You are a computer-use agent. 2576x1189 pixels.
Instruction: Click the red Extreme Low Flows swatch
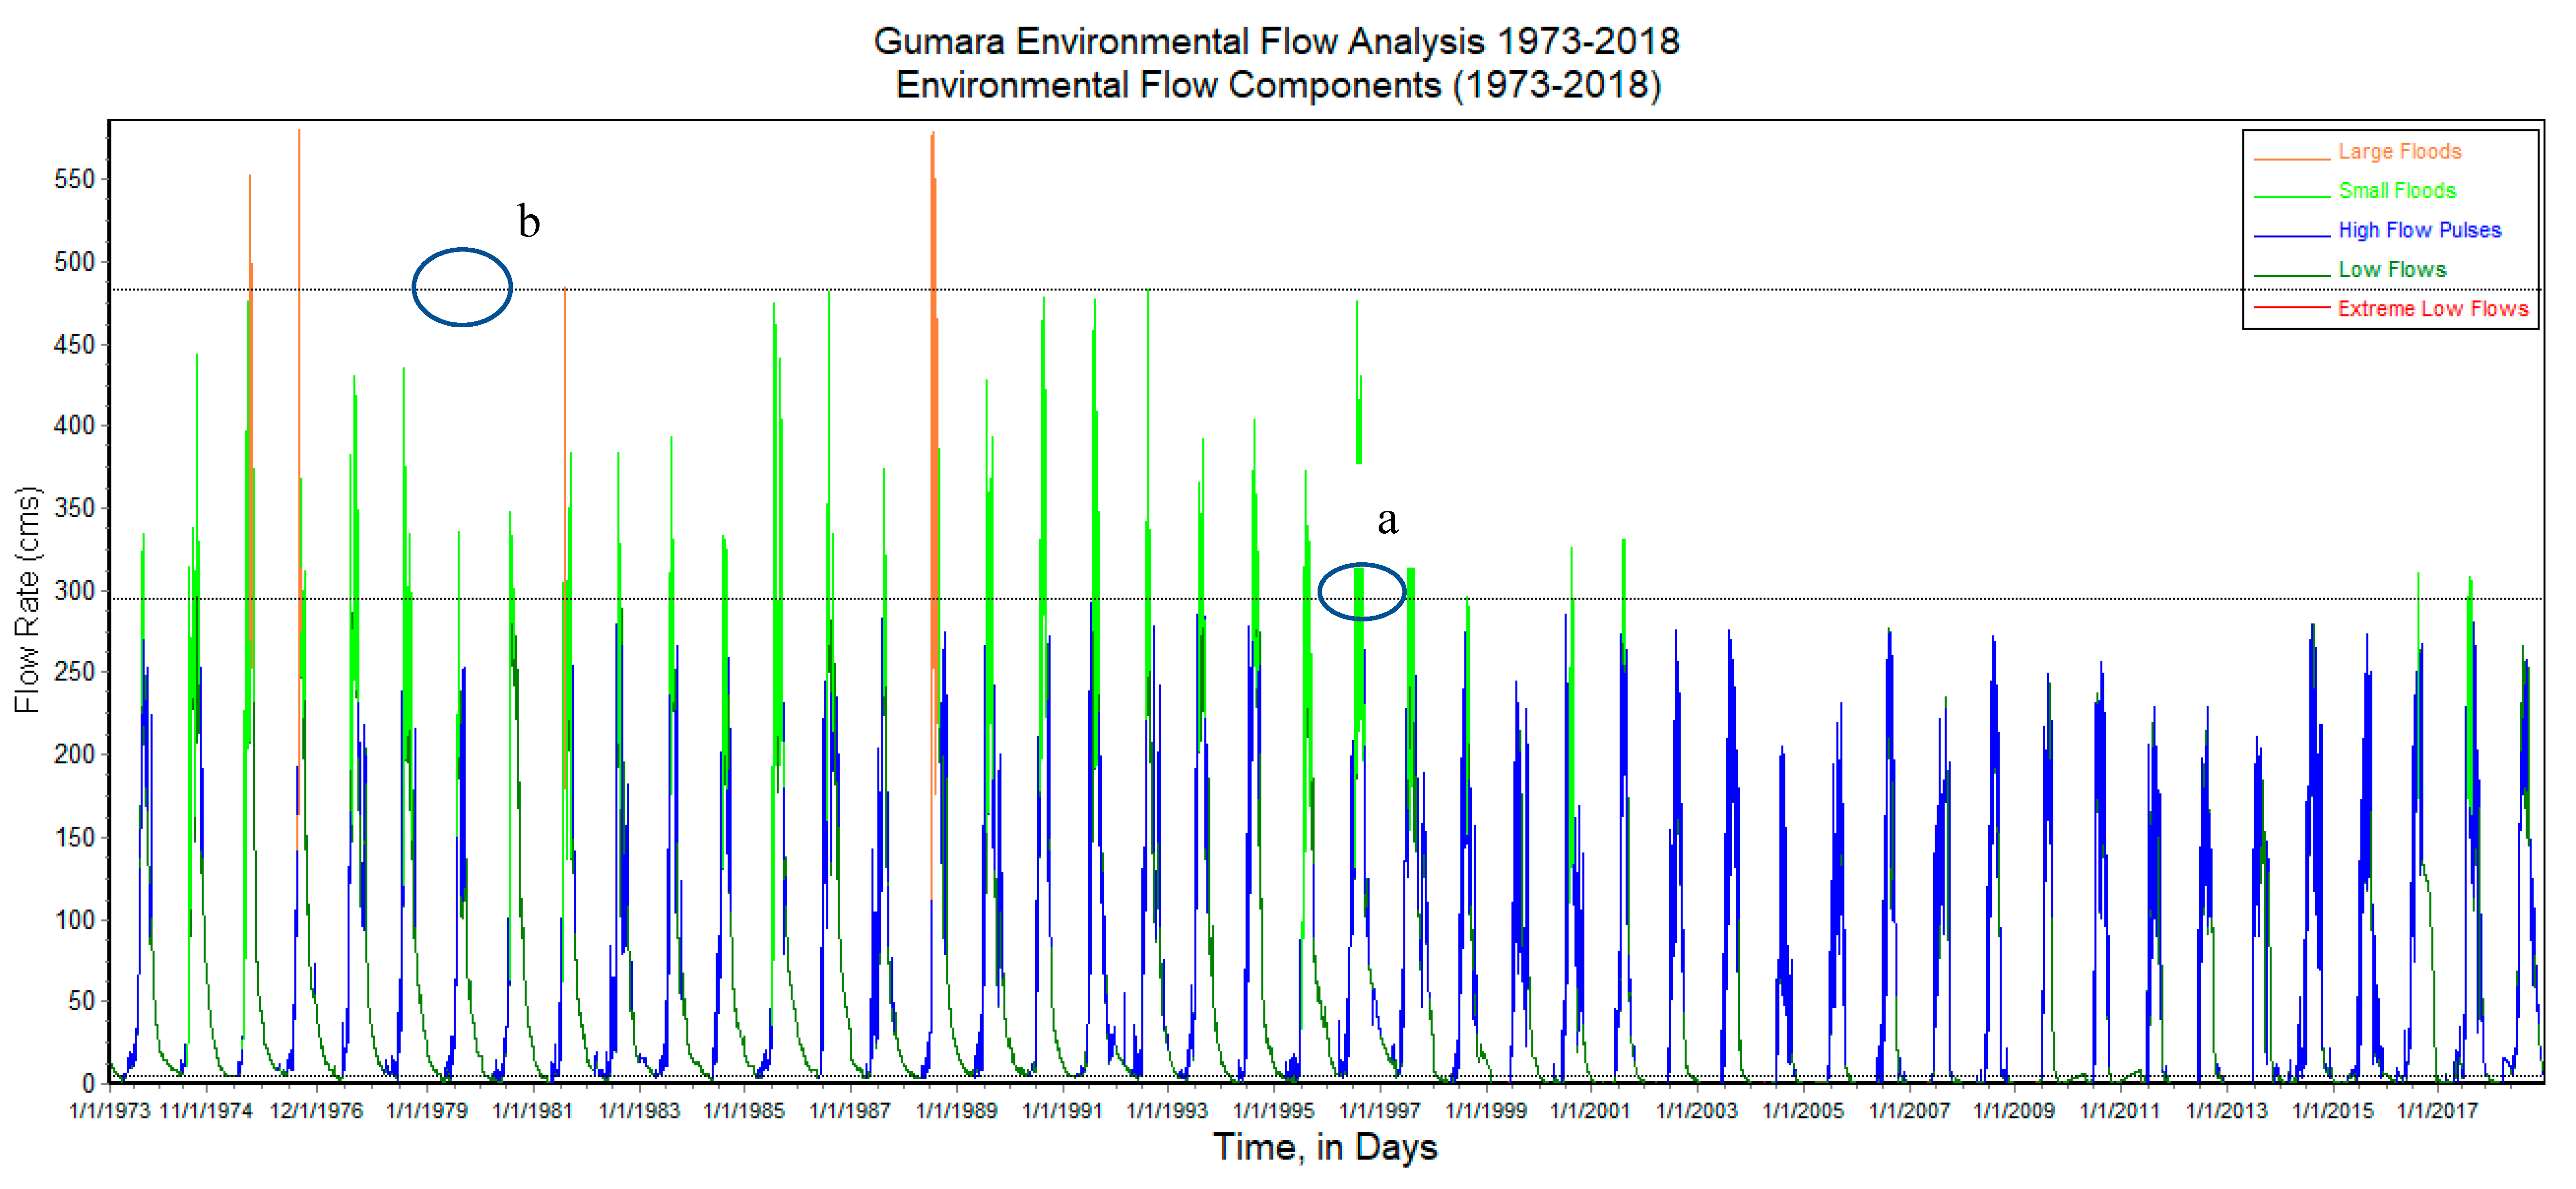tap(2291, 308)
